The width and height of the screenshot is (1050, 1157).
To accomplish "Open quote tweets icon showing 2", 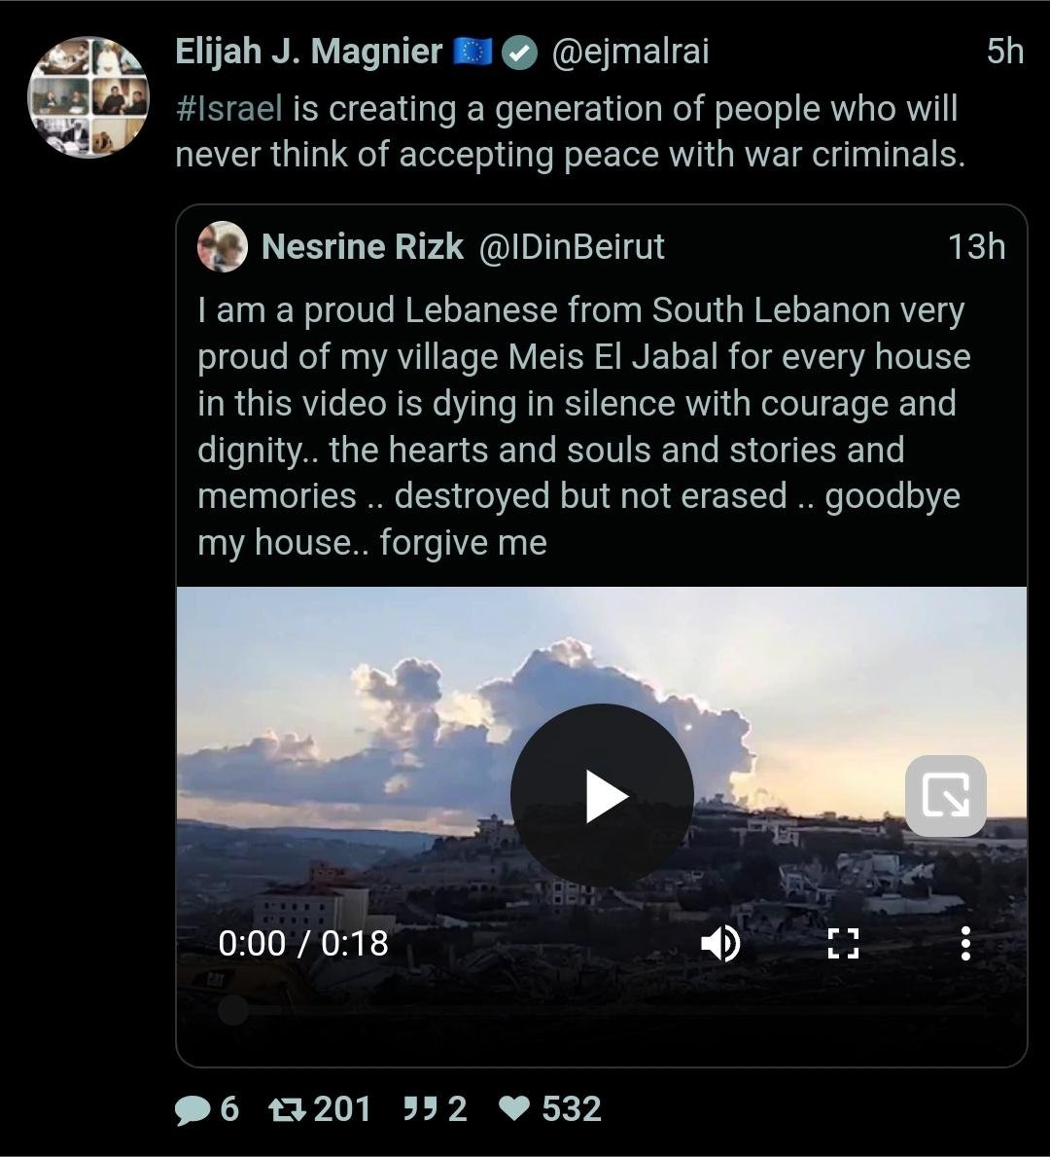I will pyautogui.click(x=418, y=1109).
